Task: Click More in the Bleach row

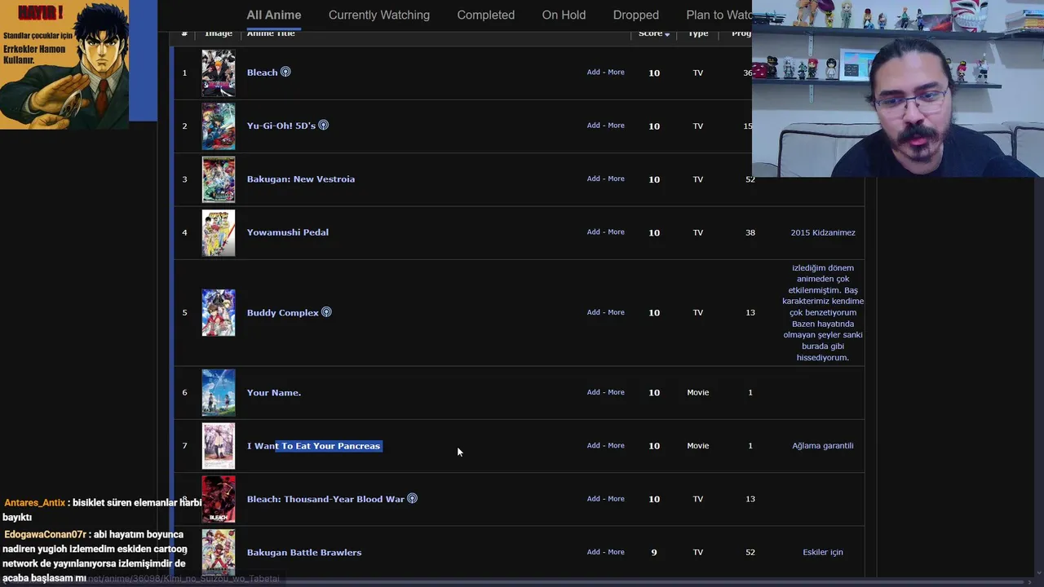Action: 616,72
